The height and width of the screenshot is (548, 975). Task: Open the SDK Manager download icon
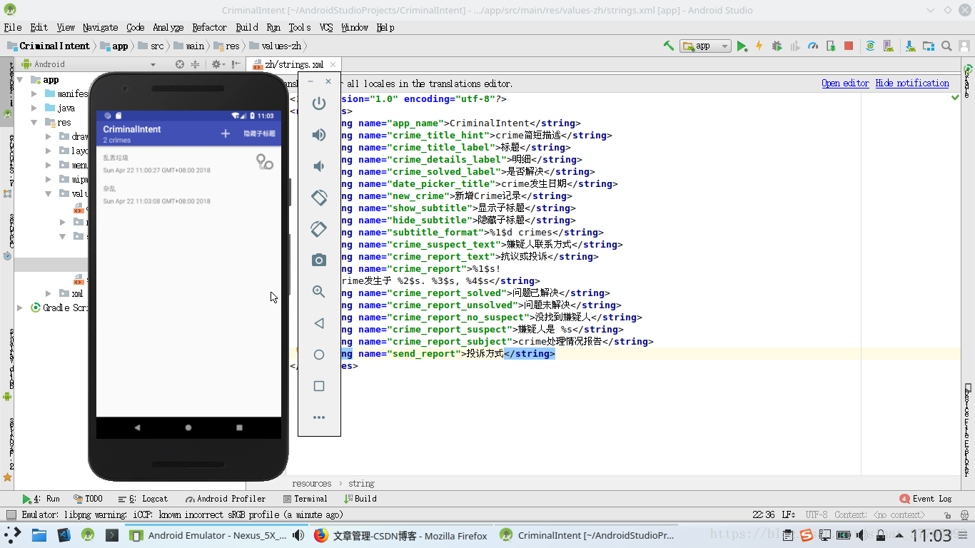[x=910, y=46]
